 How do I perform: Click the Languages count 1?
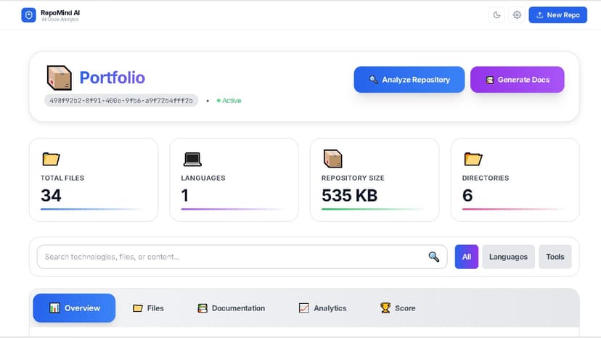185,195
